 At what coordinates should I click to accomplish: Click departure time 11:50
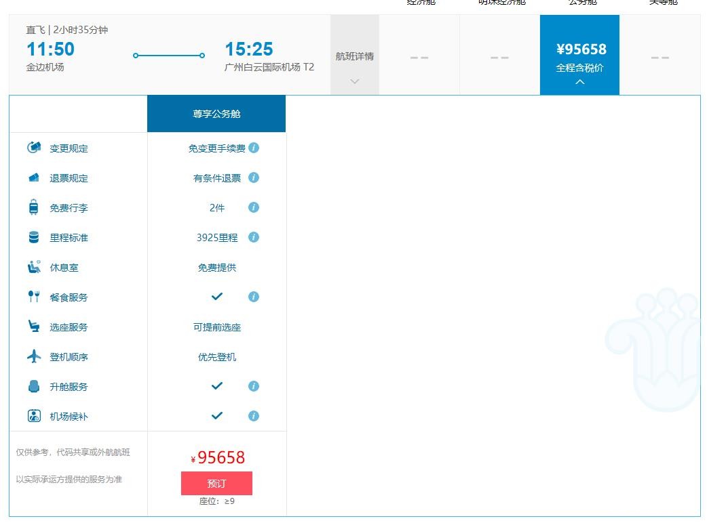51,49
